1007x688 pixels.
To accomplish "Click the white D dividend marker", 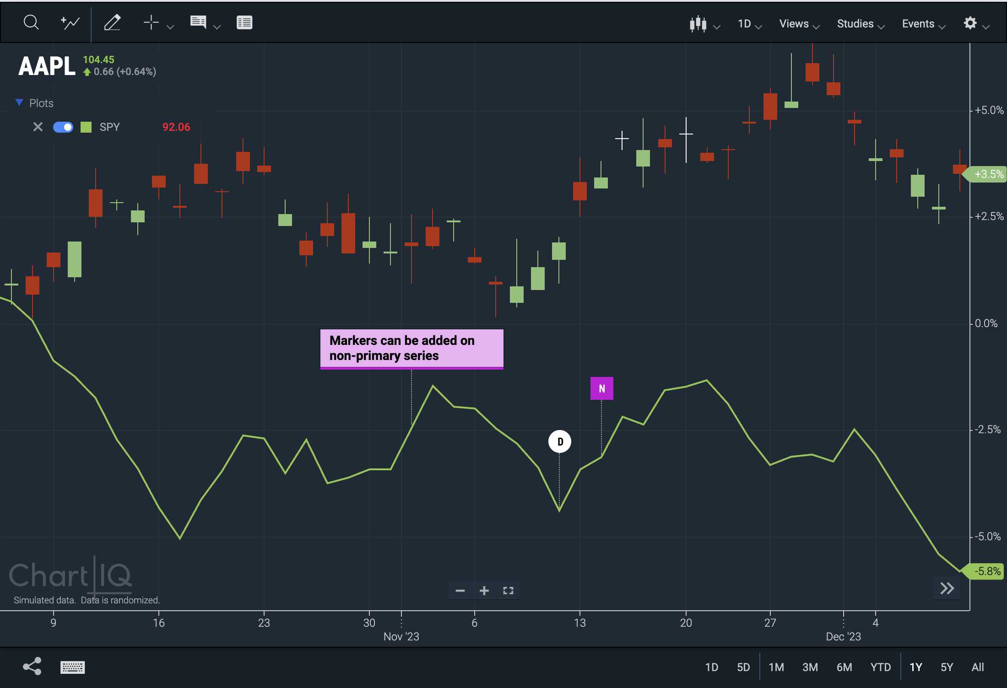I will click(x=559, y=441).
